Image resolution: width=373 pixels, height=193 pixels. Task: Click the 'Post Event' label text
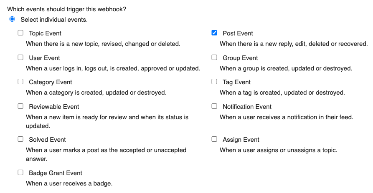click(x=238, y=33)
